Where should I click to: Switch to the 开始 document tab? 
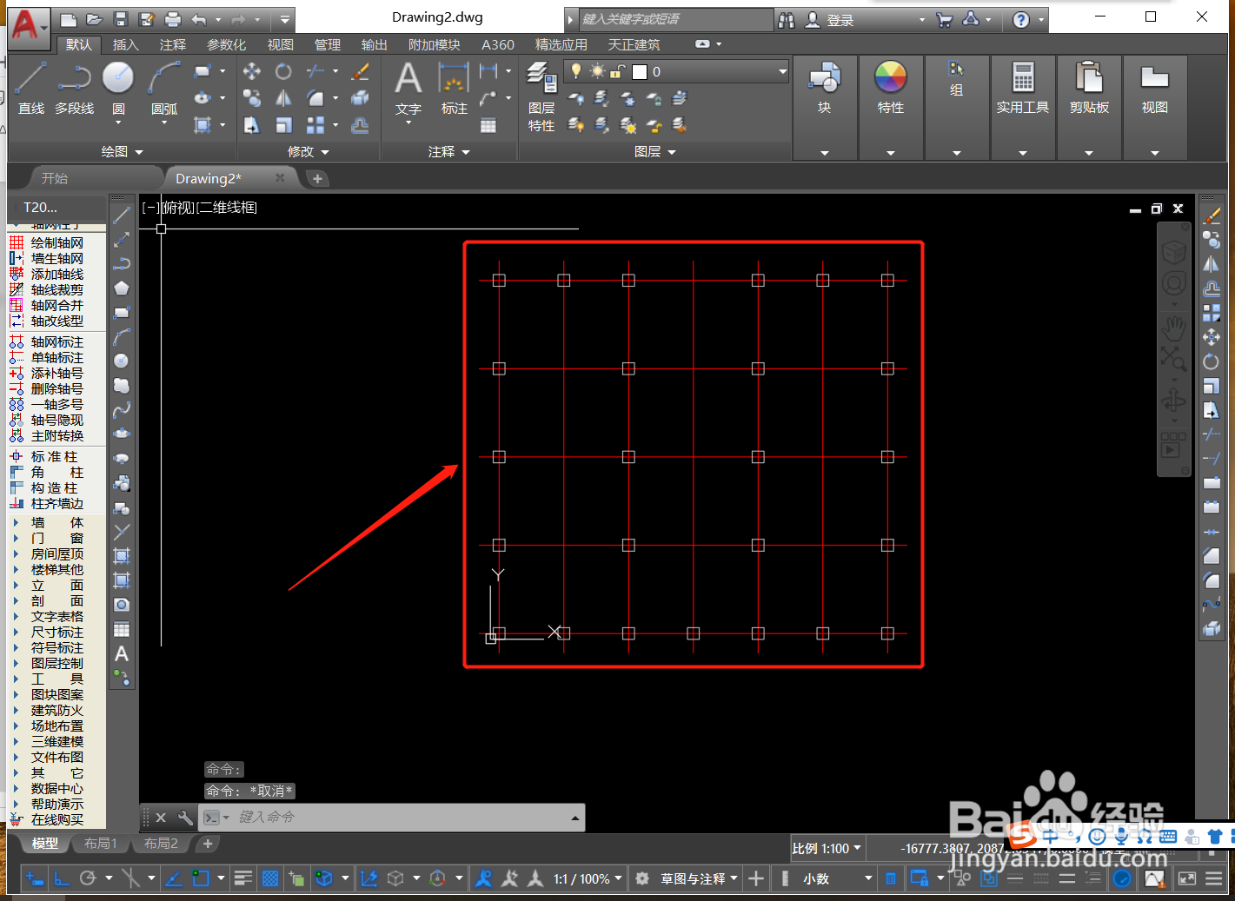point(55,178)
